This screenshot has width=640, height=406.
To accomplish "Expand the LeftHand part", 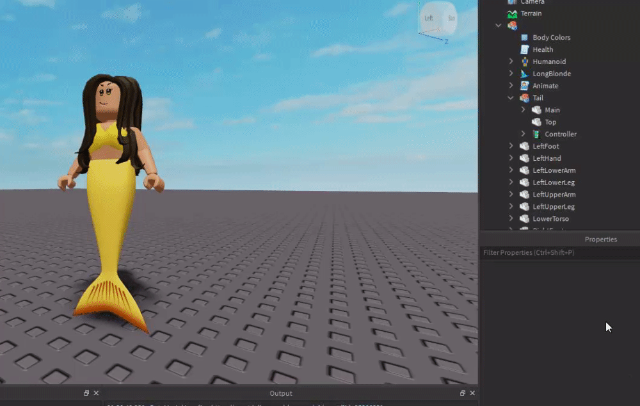I will [x=511, y=158].
